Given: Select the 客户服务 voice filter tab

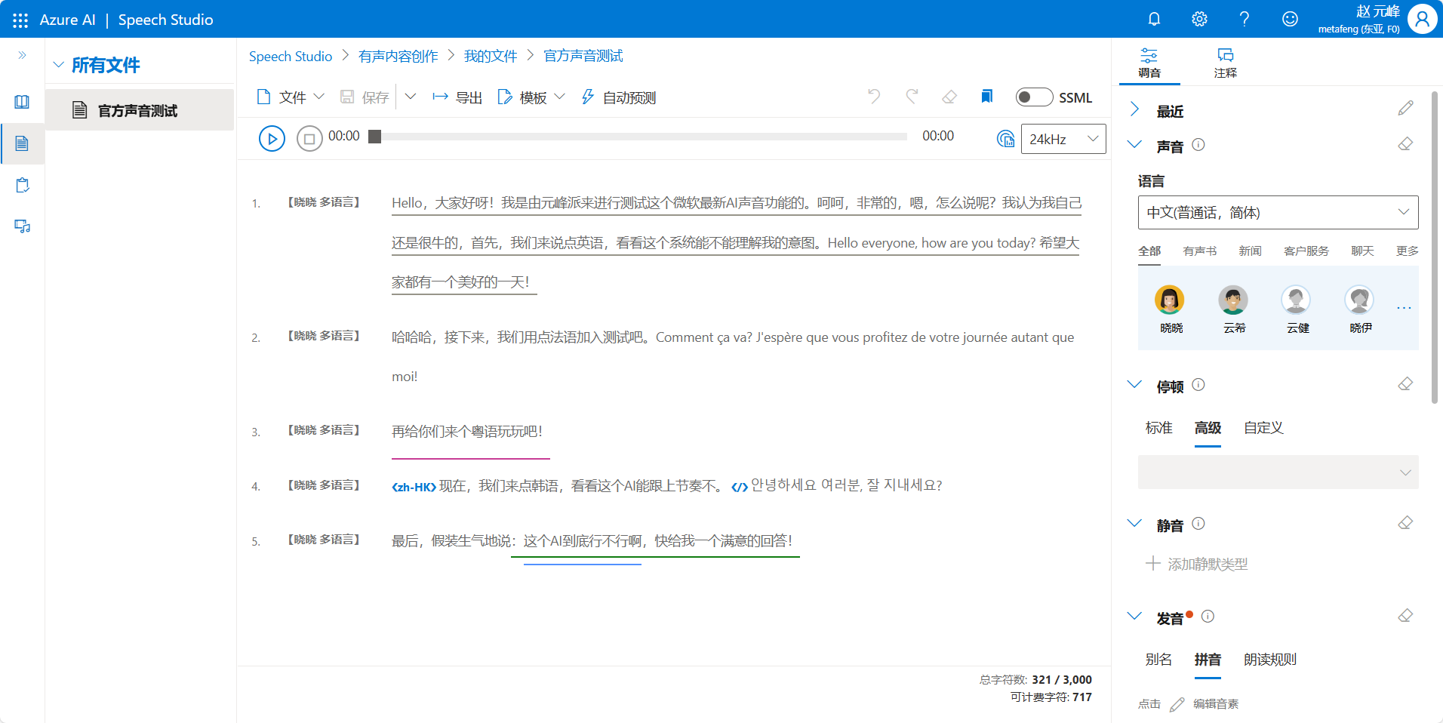Looking at the screenshot, I should coord(1306,251).
